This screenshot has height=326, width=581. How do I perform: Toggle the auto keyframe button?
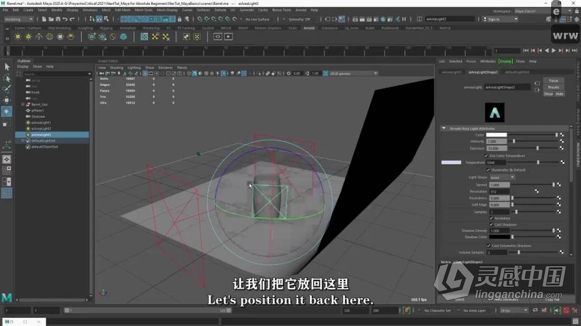coord(566,310)
